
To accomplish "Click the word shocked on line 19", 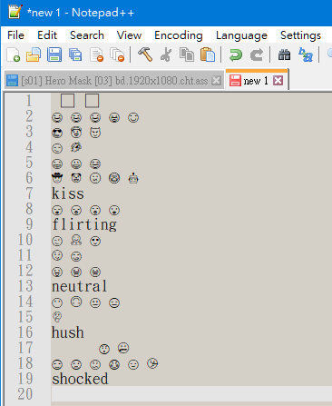I will click(80, 379).
